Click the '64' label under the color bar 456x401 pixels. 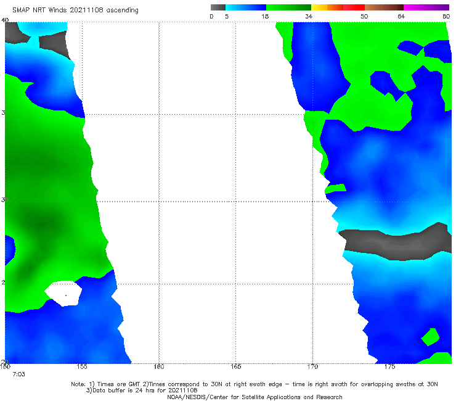pyautogui.click(x=401, y=17)
